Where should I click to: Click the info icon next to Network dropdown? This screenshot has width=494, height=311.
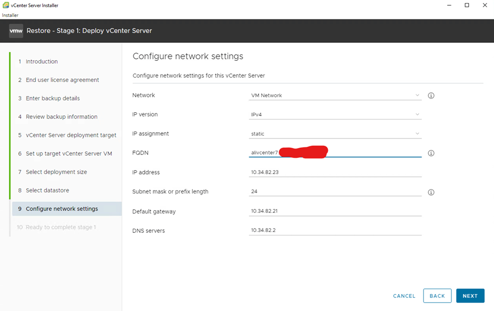point(431,96)
